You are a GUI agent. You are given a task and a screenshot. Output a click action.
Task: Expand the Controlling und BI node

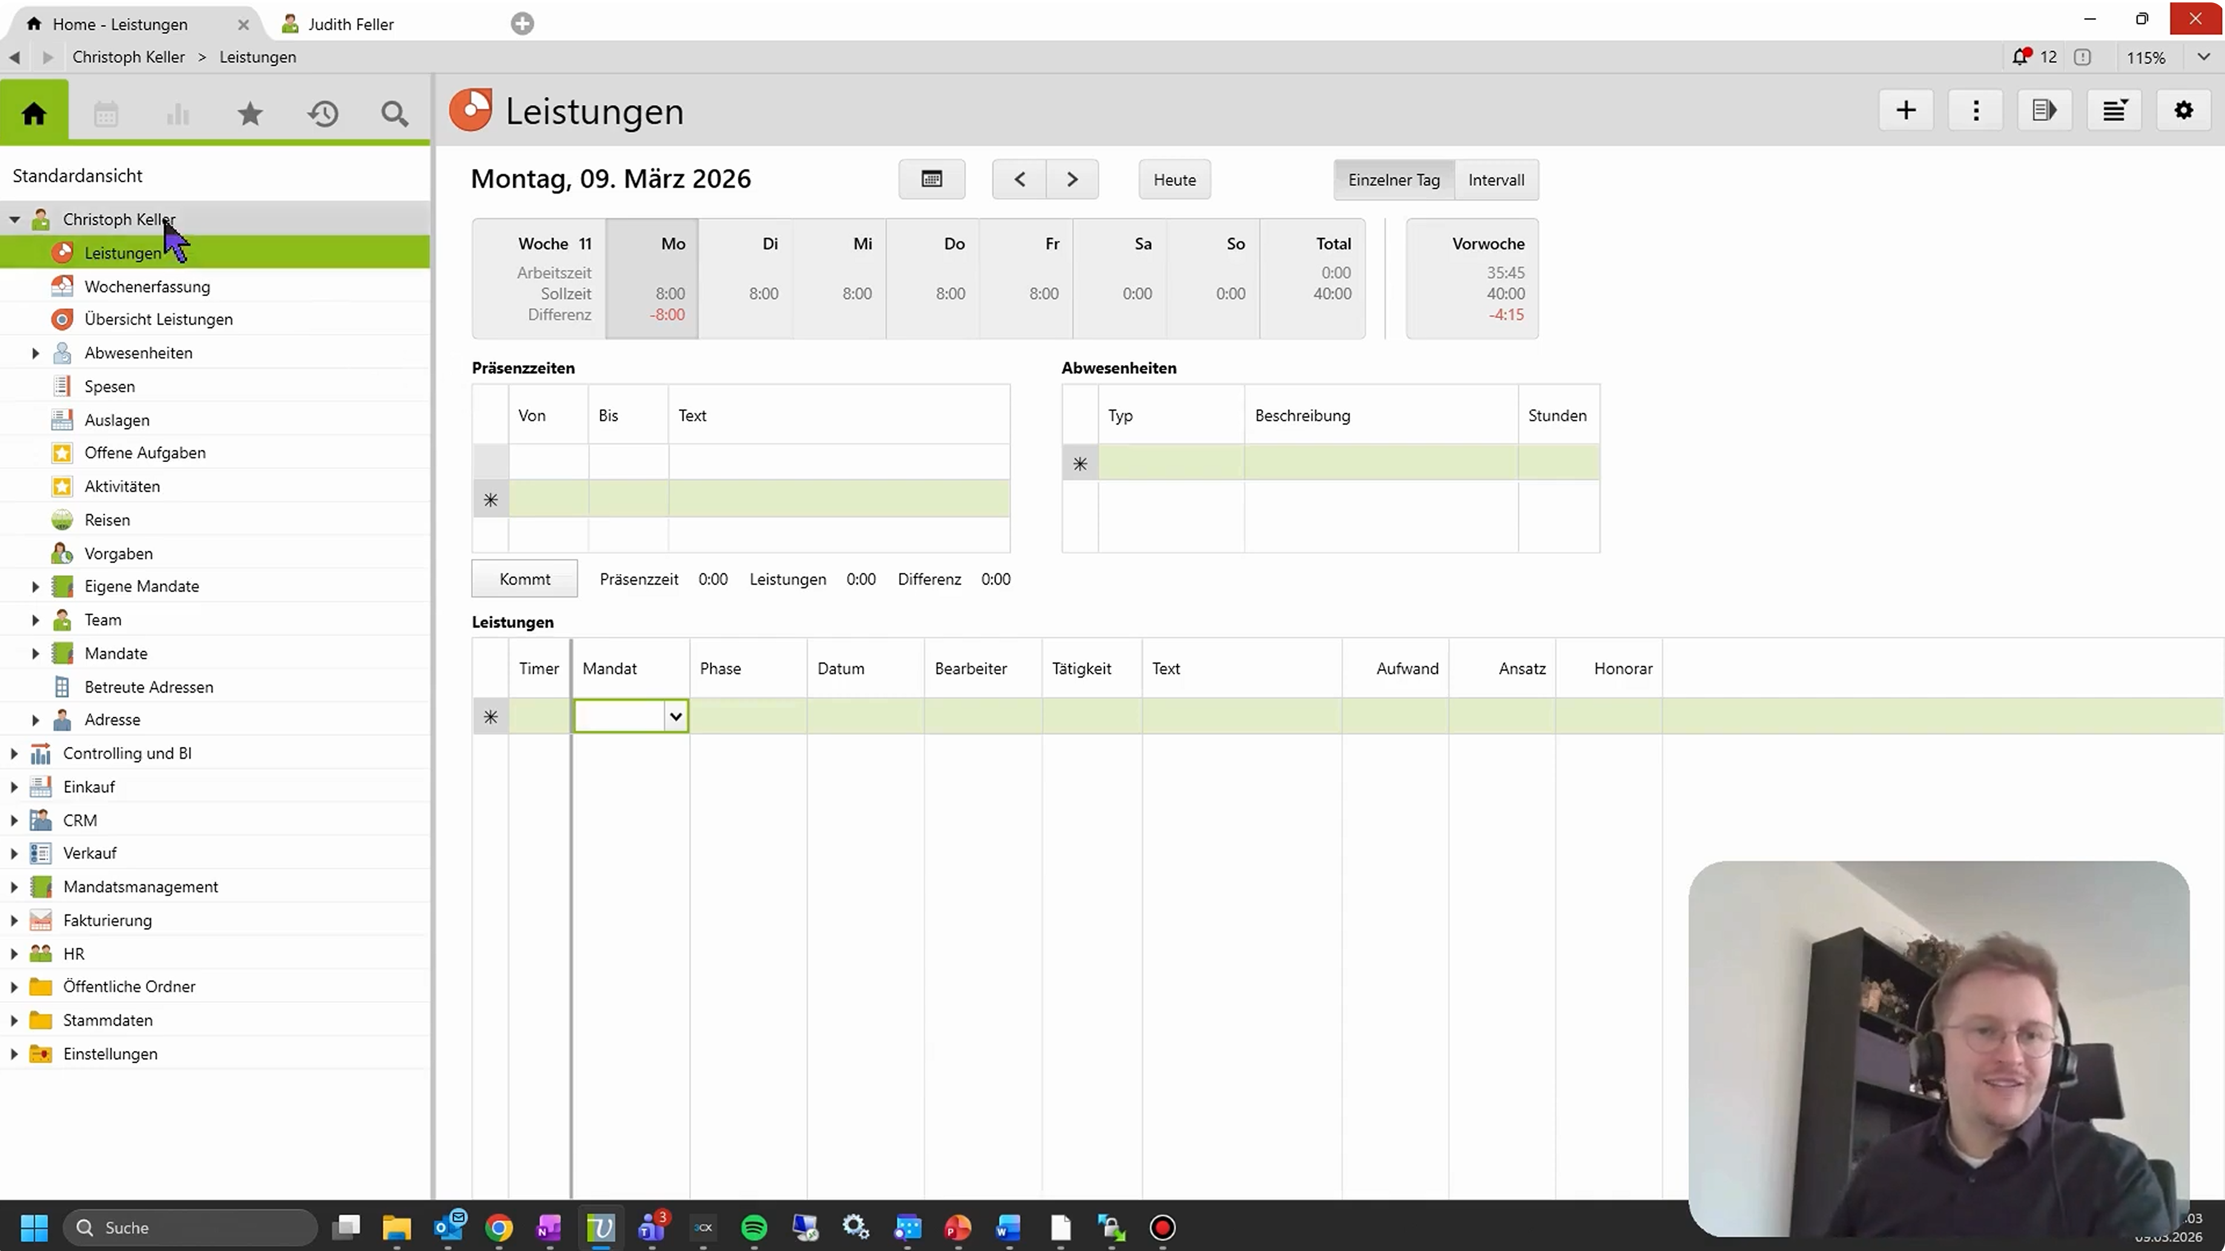tap(14, 753)
